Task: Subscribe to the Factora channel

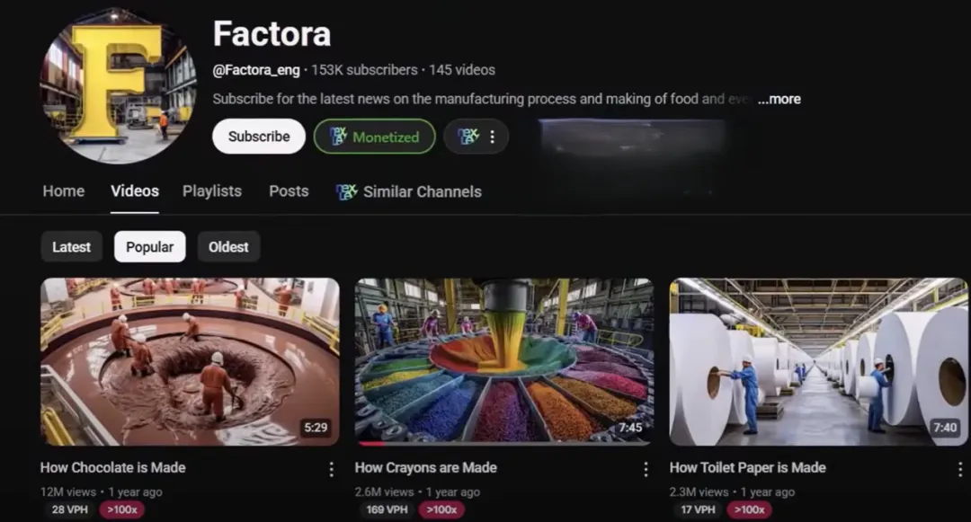Action: pos(259,137)
